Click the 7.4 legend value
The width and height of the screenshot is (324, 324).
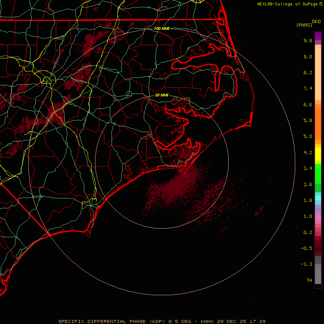coord(308,89)
